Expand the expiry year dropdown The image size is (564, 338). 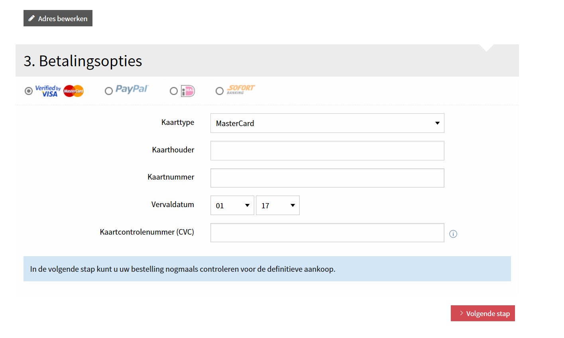(x=277, y=206)
